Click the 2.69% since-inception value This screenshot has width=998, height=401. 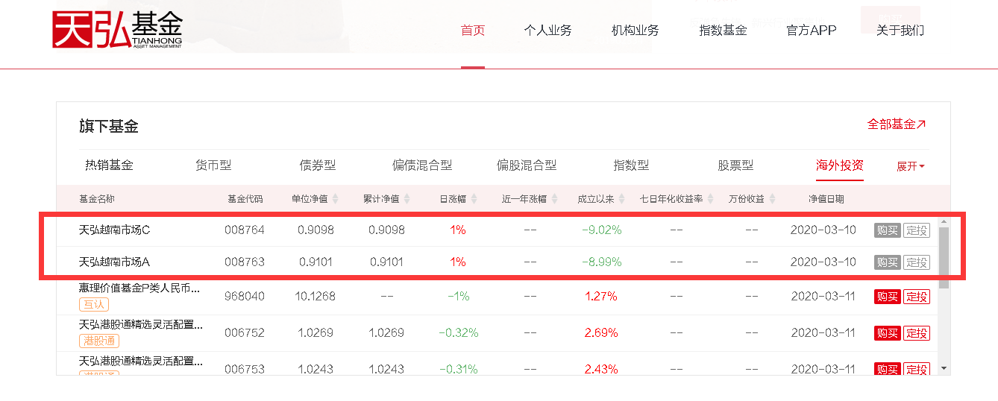point(601,332)
